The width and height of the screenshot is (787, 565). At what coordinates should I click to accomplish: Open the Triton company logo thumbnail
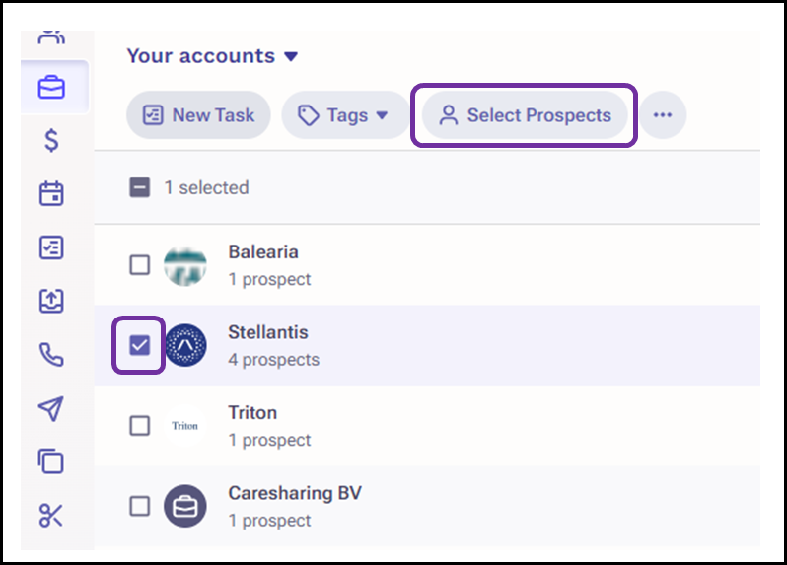(x=185, y=426)
